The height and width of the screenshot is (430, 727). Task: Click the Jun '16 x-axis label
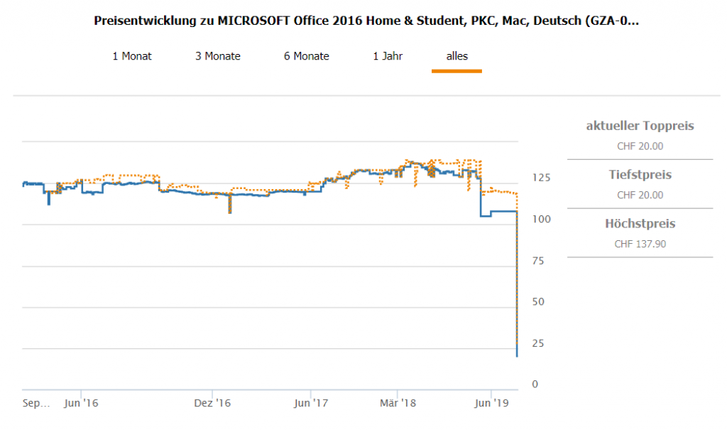coord(81,403)
